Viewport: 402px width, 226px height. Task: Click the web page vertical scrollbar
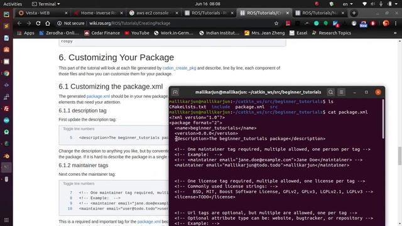399,156
